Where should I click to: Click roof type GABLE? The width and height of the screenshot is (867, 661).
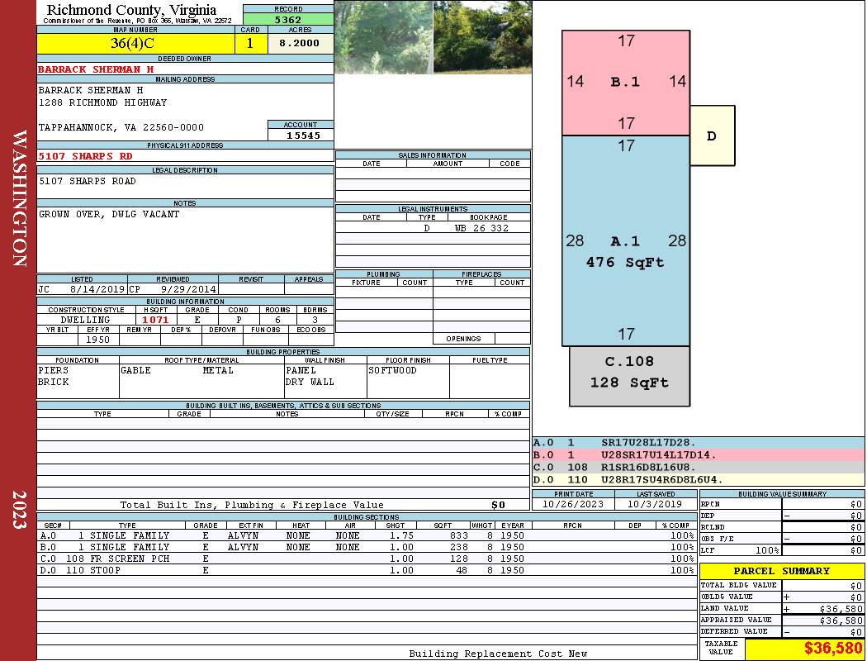point(135,370)
